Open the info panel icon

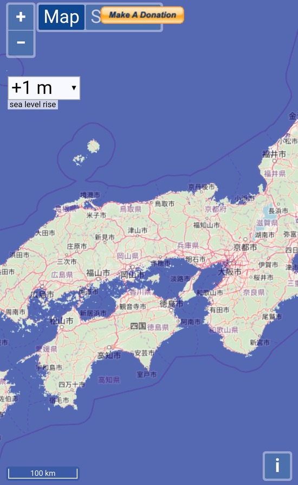click(x=277, y=465)
